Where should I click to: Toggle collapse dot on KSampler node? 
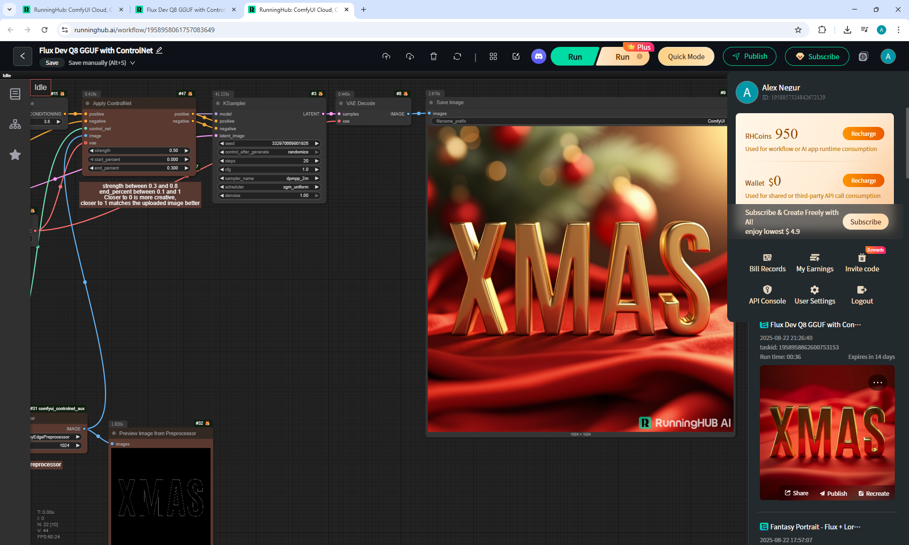(x=218, y=103)
